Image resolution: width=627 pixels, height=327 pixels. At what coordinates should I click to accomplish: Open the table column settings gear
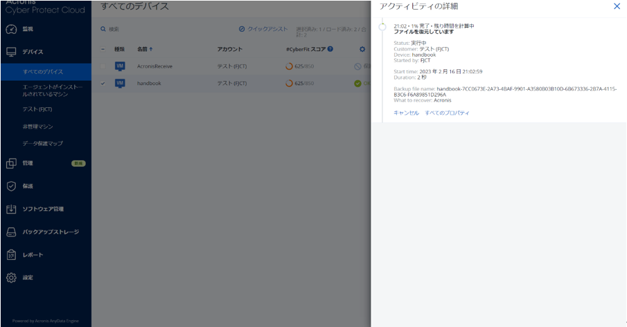(x=362, y=49)
